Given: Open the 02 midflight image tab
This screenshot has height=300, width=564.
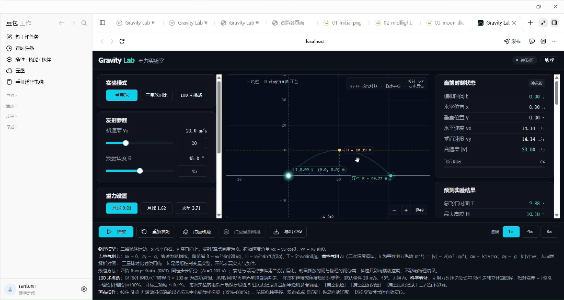Looking at the screenshot, I should pyautogui.click(x=394, y=23).
